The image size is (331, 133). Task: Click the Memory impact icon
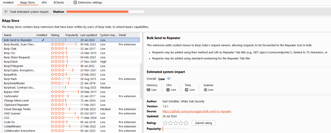coord(149,90)
